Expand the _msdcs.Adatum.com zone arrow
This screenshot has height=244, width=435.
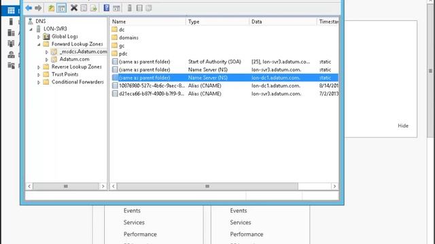click(x=47, y=52)
